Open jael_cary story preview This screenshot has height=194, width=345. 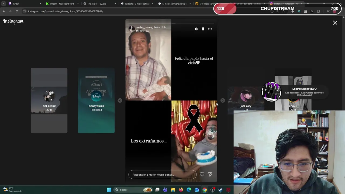pyautogui.click(x=246, y=101)
